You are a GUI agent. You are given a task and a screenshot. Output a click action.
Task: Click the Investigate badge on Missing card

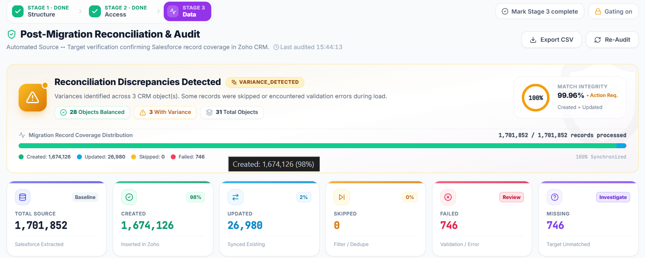click(x=613, y=197)
